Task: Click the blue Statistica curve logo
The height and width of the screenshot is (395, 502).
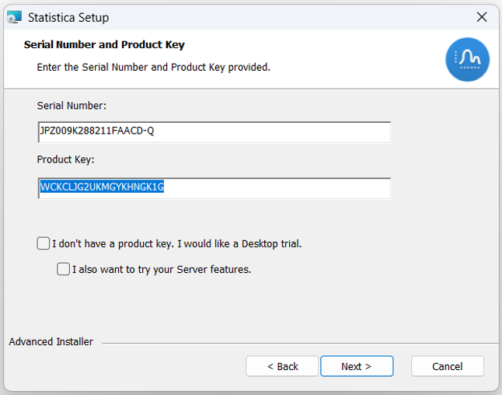Action: [x=467, y=59]
